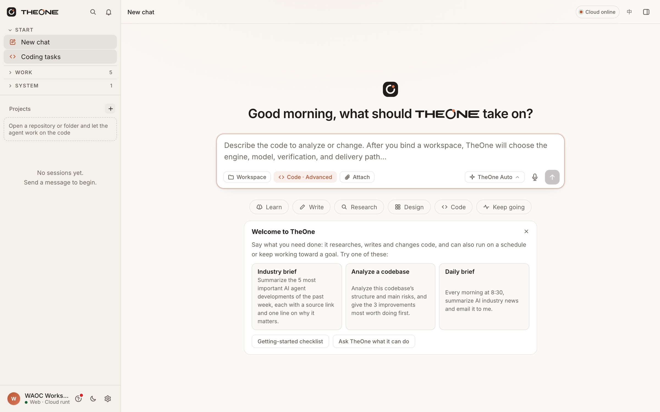Open the Getting-started checklist
This screenshot has height=412, width=660.
(x=290, y=341)
